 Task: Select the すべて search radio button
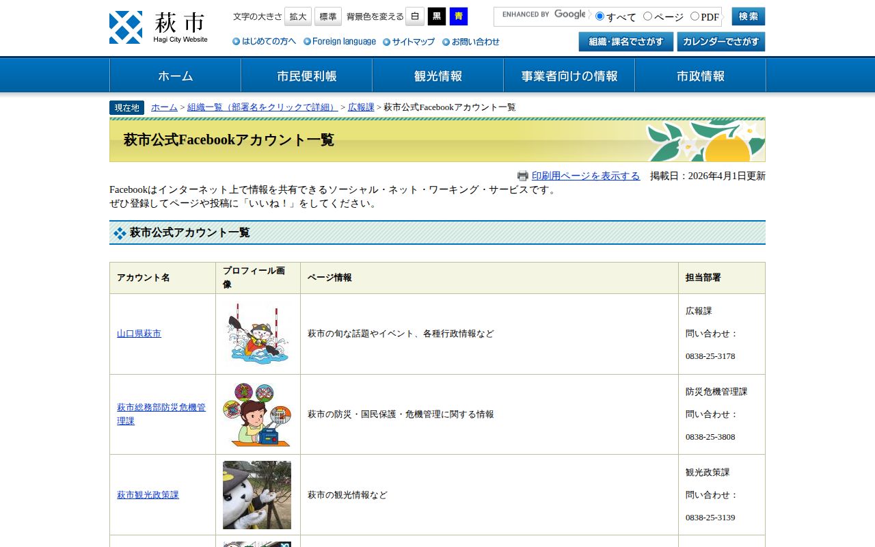(600, 16)
